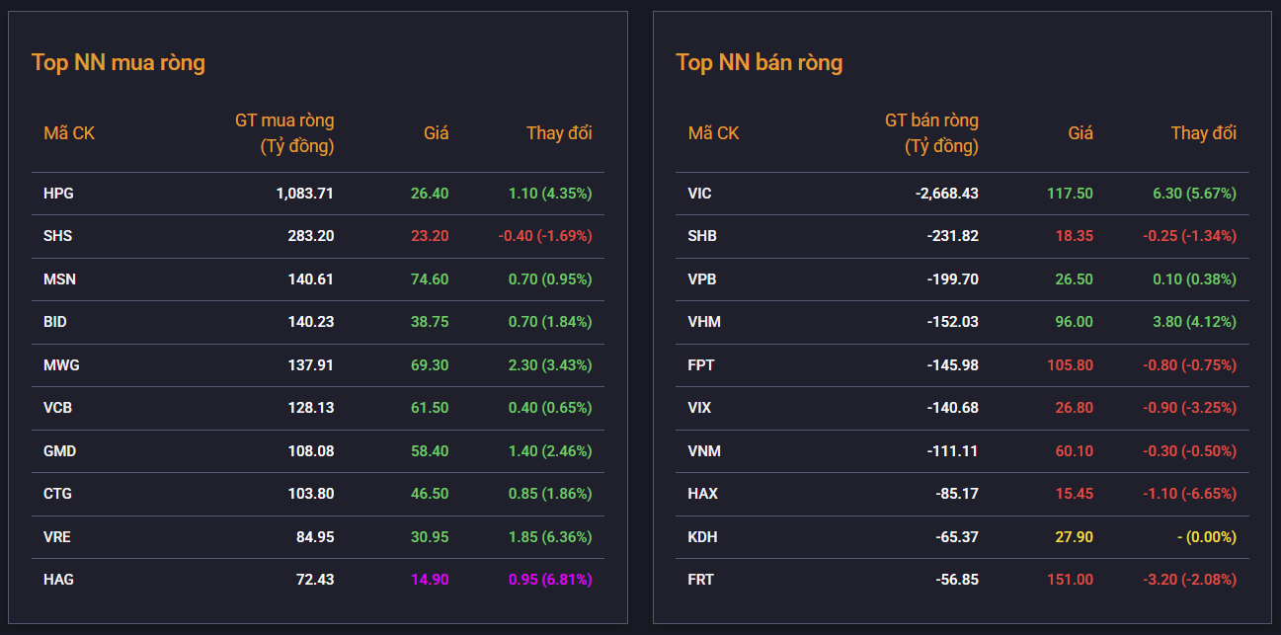Screen dimensions: 1281x635
Task: Select the FPT ticker
Action: tap(701, 364)
